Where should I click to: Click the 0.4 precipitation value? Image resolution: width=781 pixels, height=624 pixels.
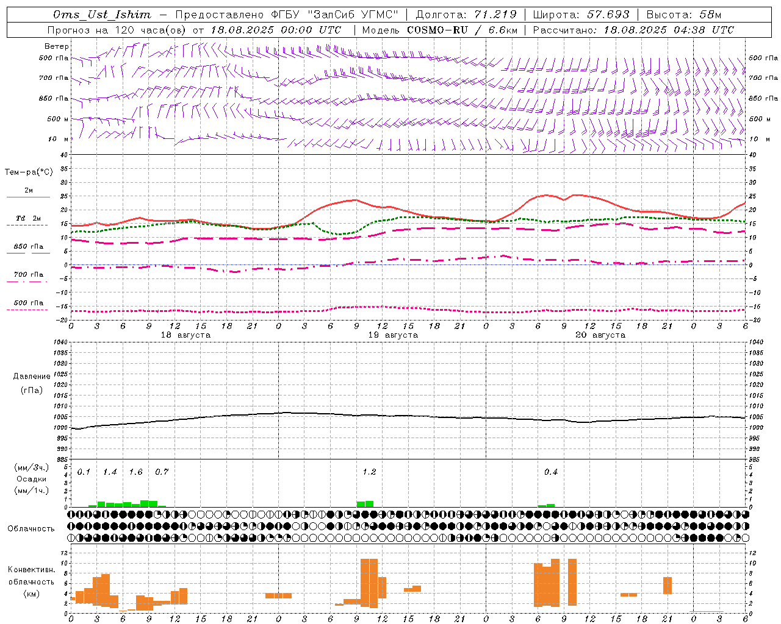(x=551, y=472)
